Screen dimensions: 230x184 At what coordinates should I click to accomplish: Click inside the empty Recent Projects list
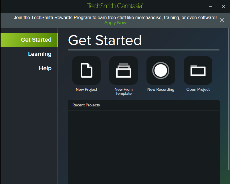144,145
